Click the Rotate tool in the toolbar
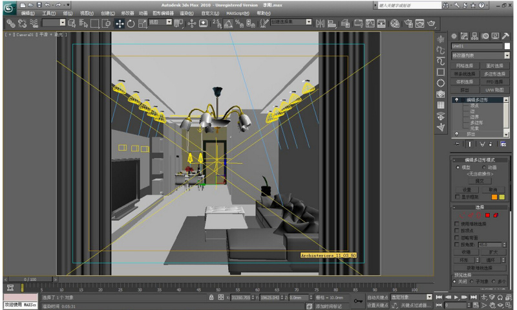This screenshot has width=517, height=310. coord(131,23)
